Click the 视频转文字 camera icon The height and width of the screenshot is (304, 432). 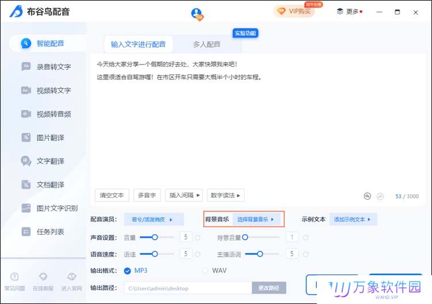(x=26, y=90)
